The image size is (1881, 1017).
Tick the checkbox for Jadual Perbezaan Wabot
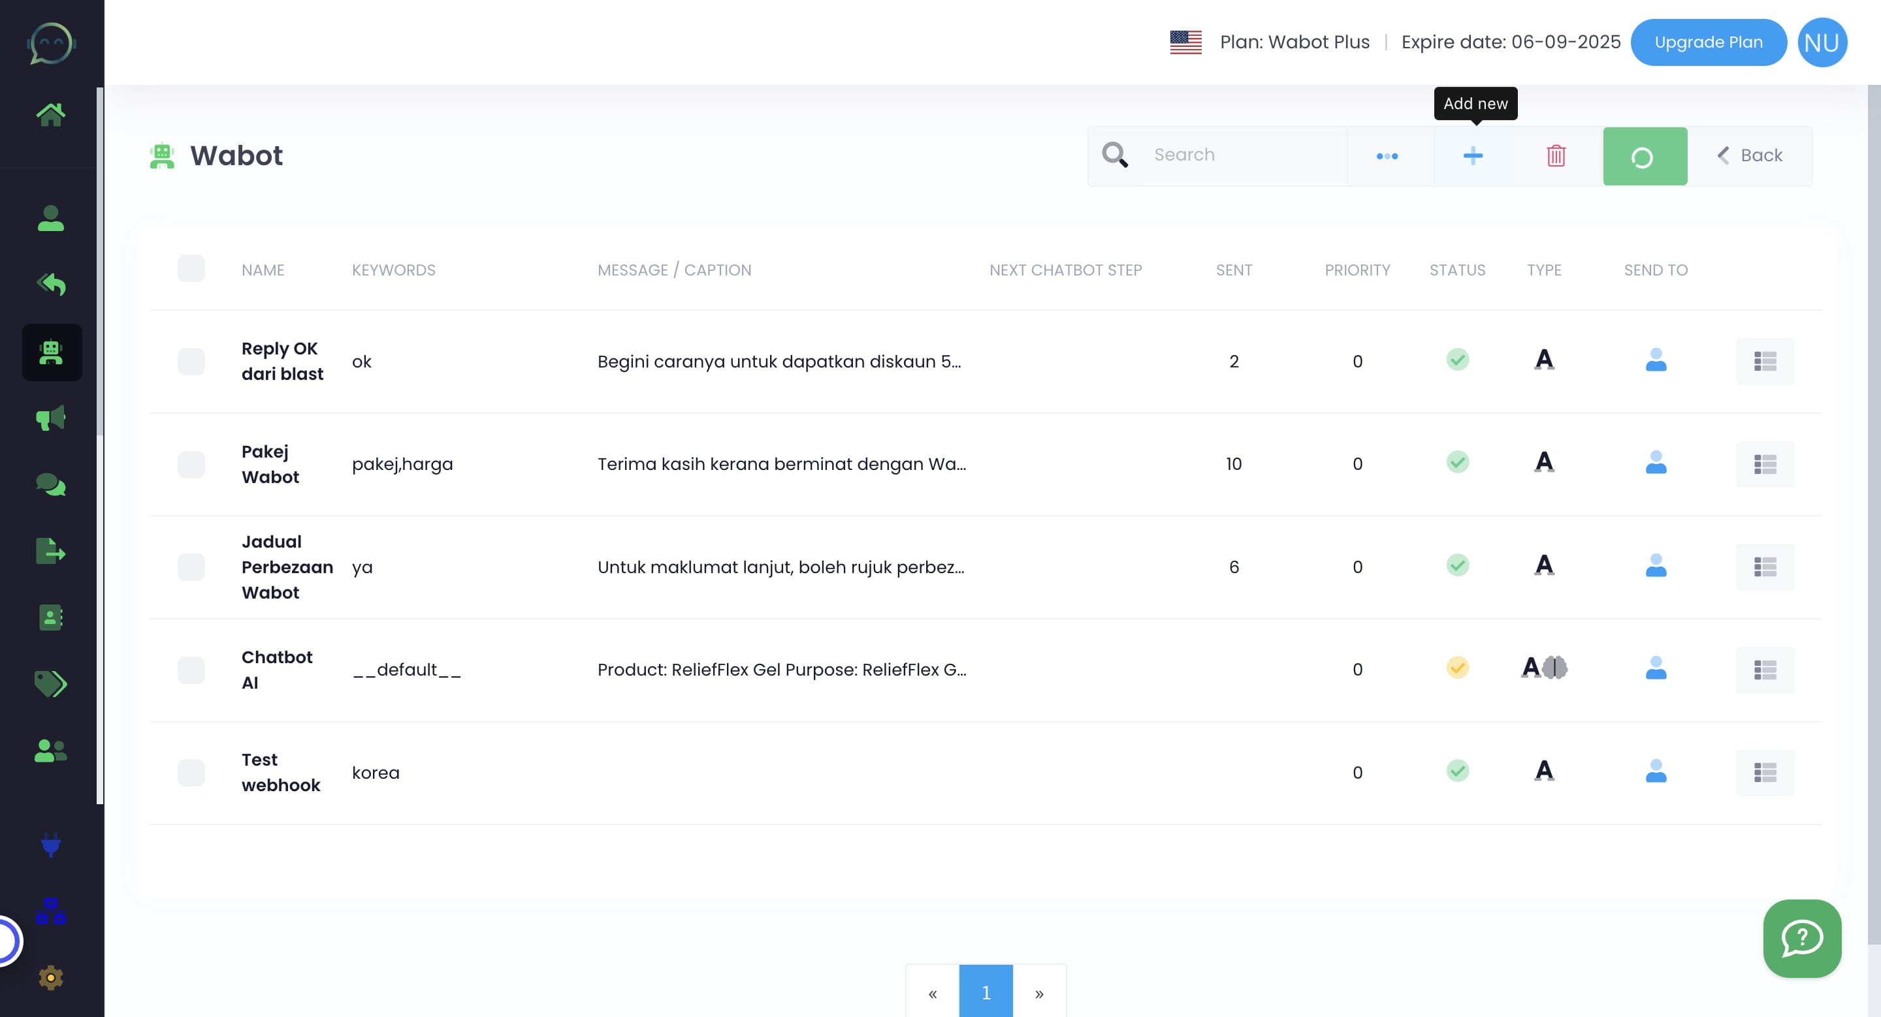(x=191, y=567)
